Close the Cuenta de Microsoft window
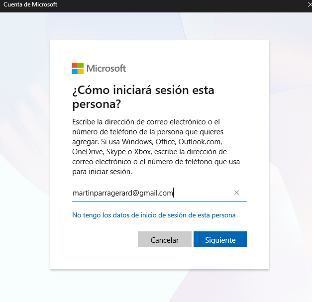 click(x=309, y=4)
